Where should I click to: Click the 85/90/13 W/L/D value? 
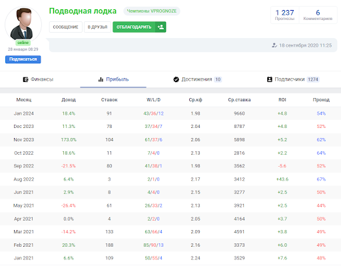pyautogui.click(x=153, y=245)
